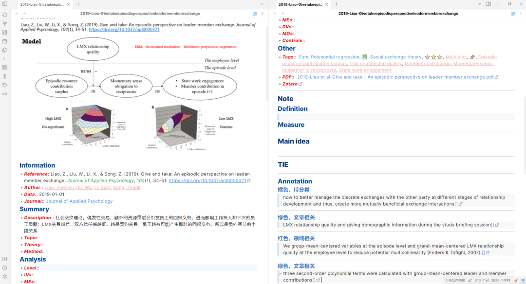Add new tab in right pane
This screenshot has width=526, height=284.
pyautogui.click(x=337, y=4)
